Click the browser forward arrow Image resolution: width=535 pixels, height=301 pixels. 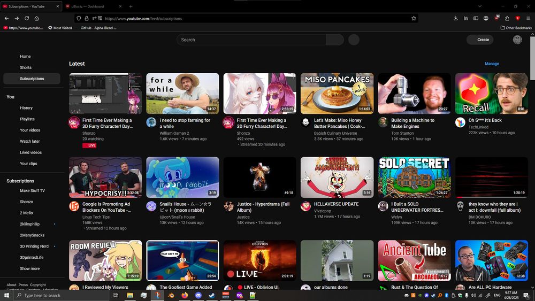(x=17, y=18)
